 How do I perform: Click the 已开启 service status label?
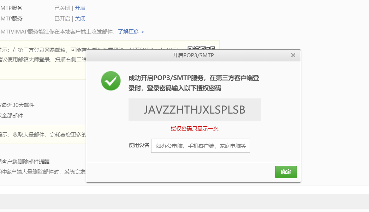coord(62,18)
